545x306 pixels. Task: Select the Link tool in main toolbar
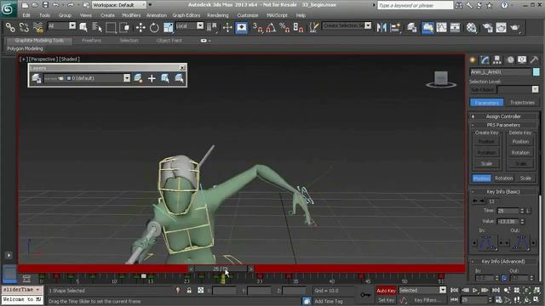10,27
